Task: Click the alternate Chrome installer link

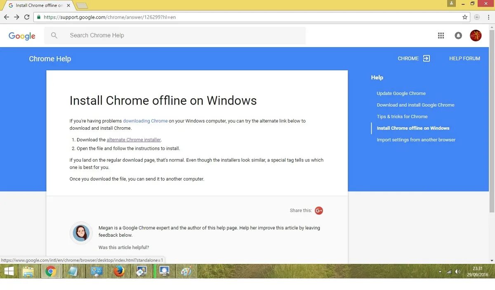Action: [x=134, y=140]
